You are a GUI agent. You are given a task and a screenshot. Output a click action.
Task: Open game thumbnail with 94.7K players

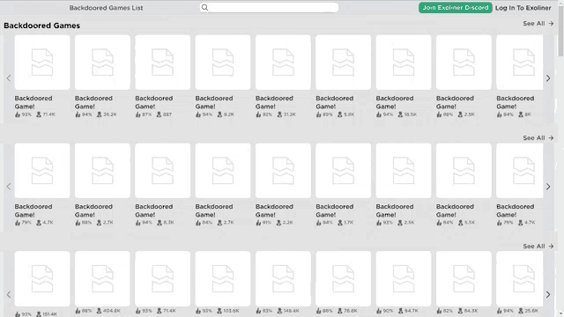coord(404,279)
